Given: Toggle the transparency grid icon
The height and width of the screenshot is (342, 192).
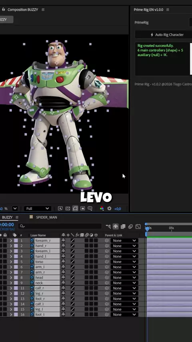Looking at the screenshot, I should click(x=68, y=209).
